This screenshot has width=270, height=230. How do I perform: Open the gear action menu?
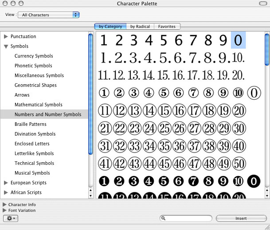11,218
